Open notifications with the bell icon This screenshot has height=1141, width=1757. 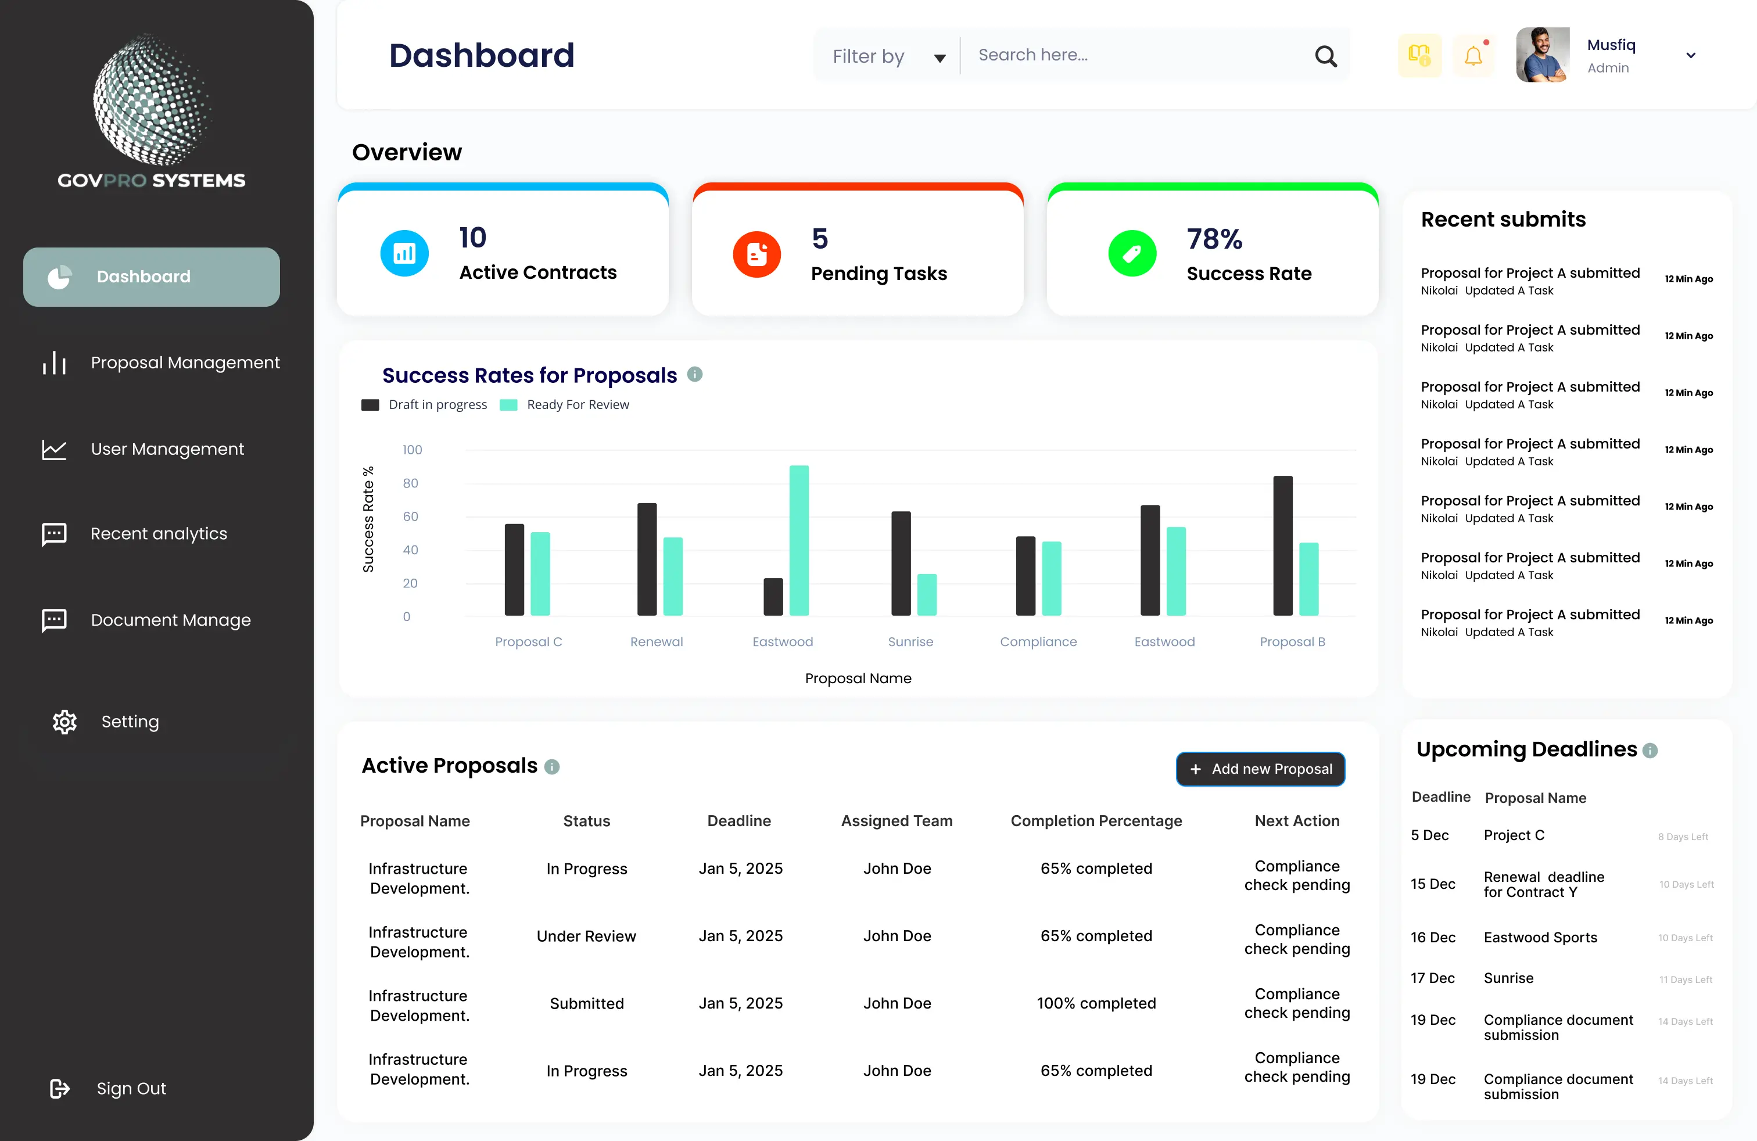1473,55
